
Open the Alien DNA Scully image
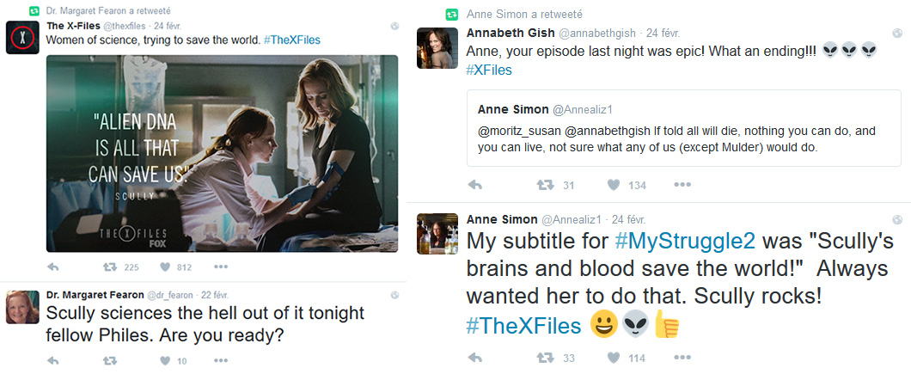[222, 154]
